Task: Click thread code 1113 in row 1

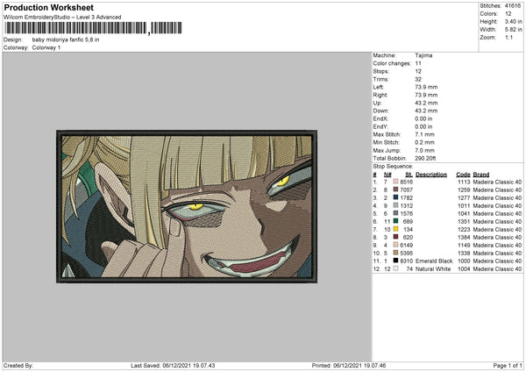Action: click(x=464, y=182)
